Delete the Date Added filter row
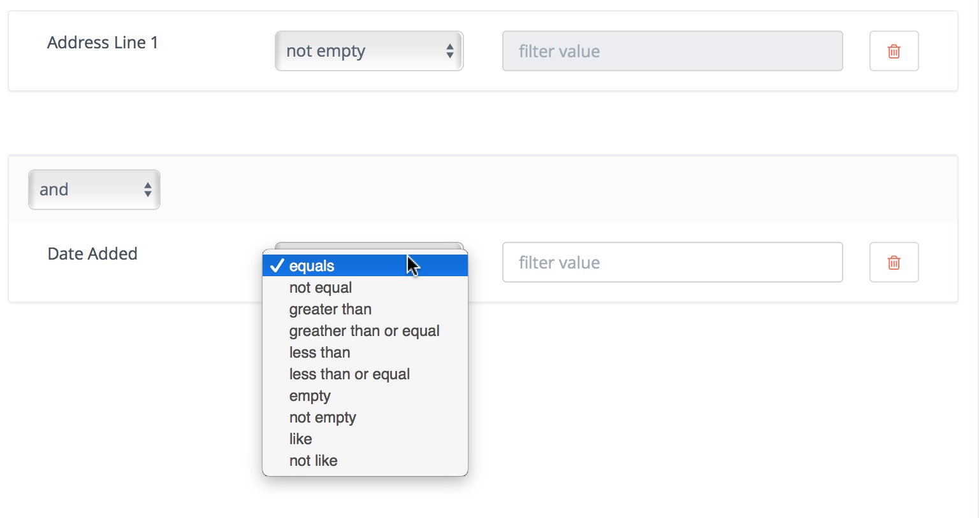The image size is (979, 518). (894, 262)
